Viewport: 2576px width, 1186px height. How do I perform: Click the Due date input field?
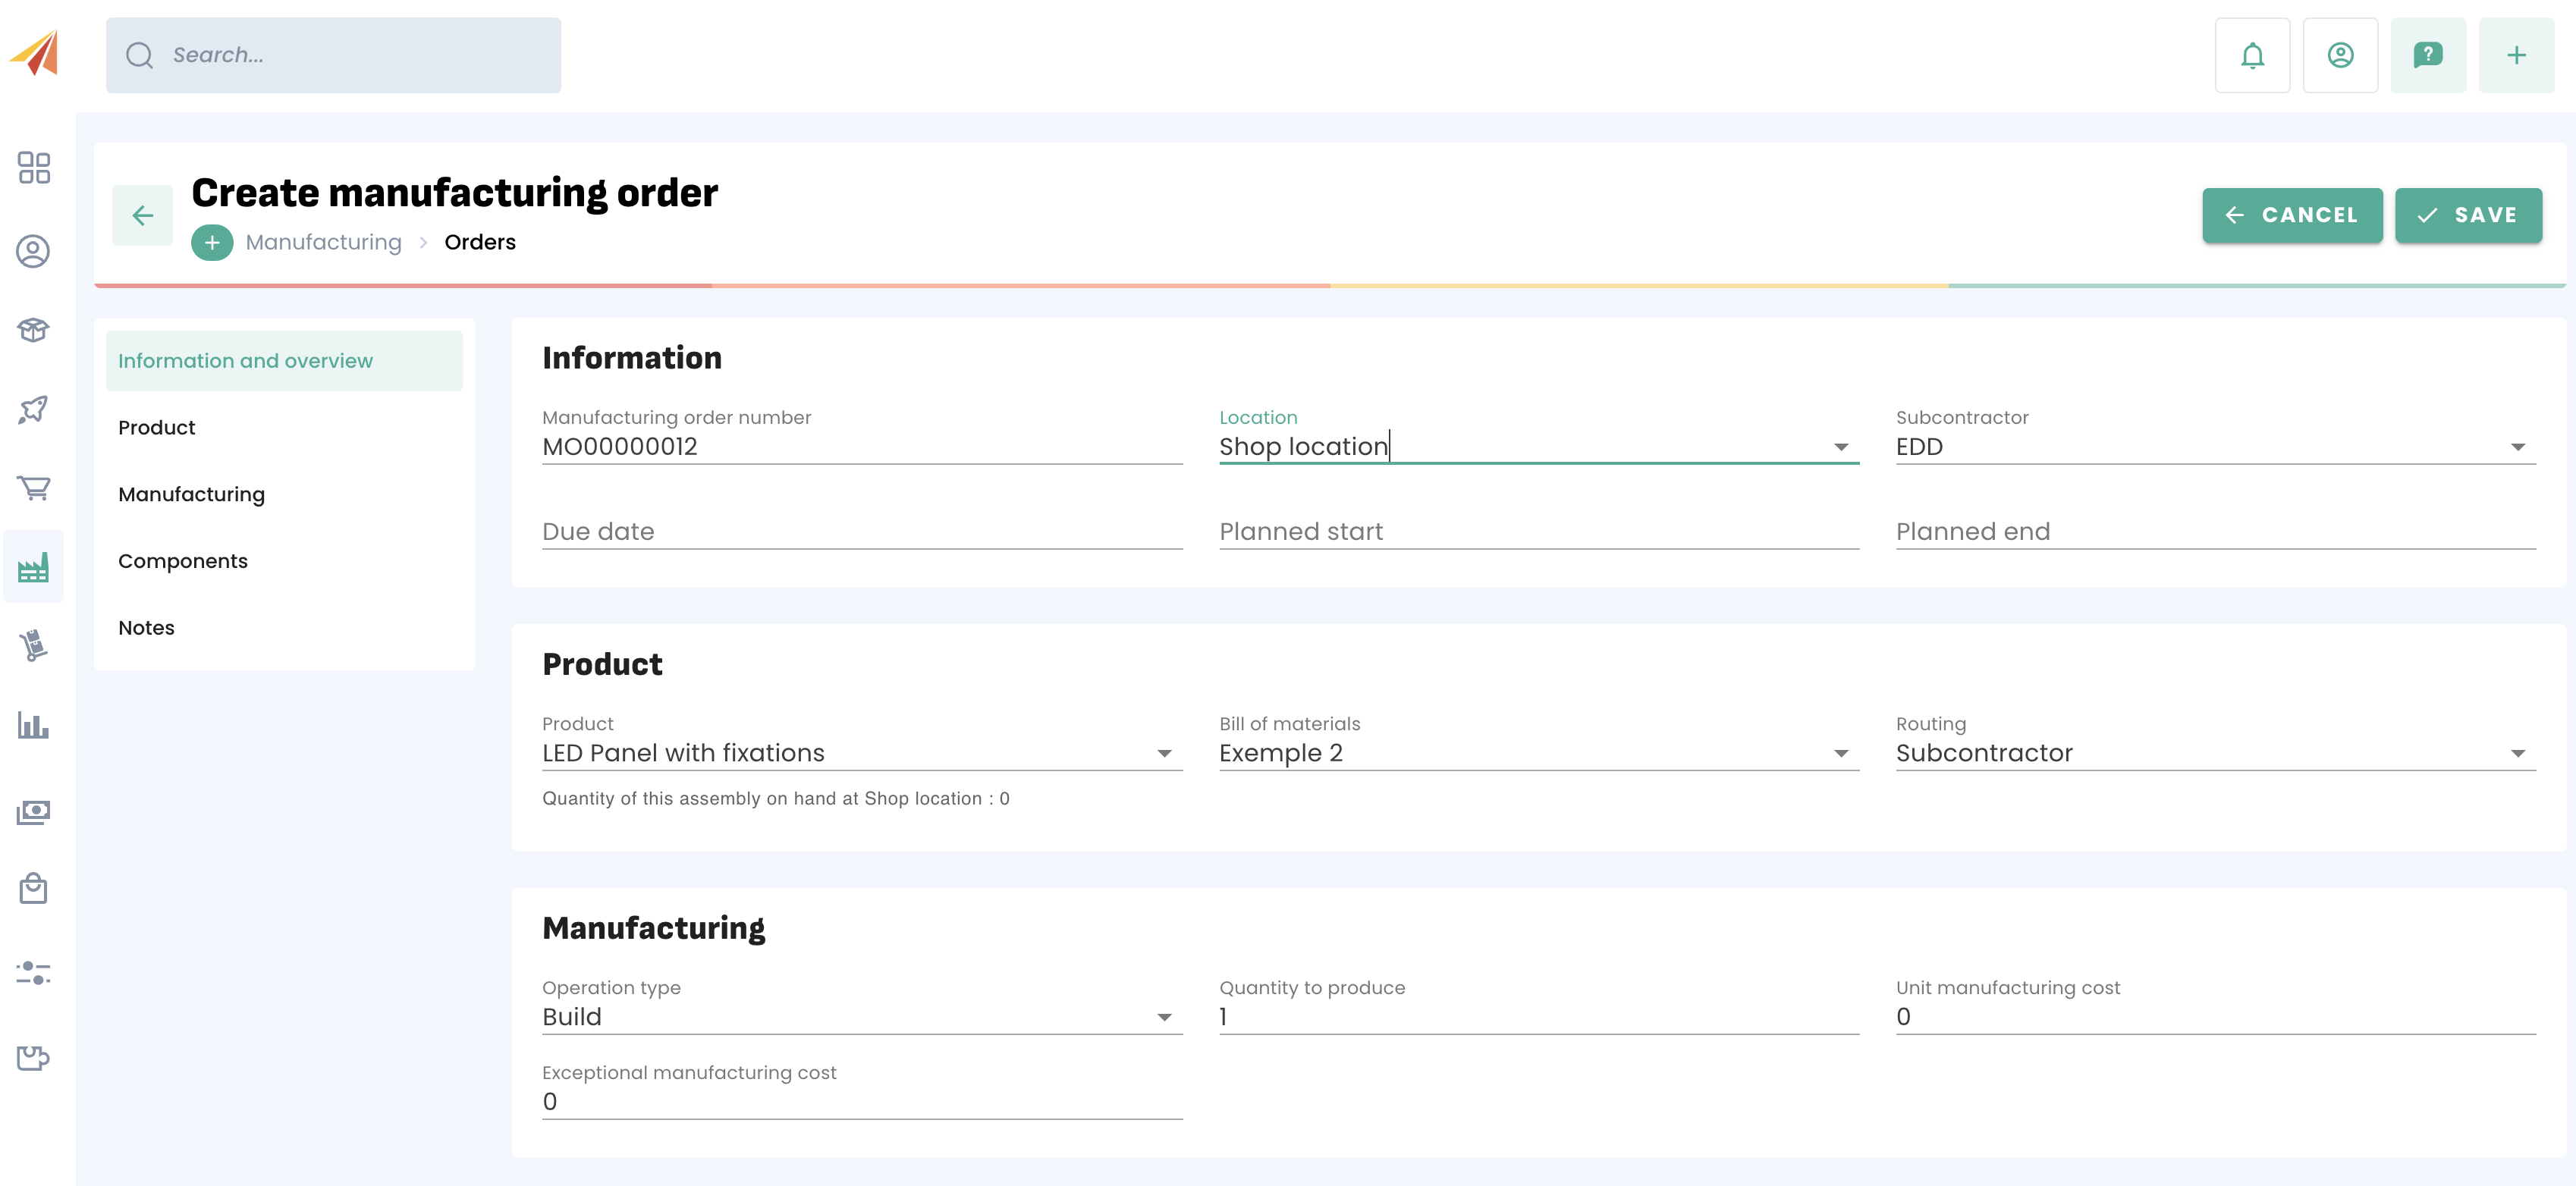(x=861, y=531)
